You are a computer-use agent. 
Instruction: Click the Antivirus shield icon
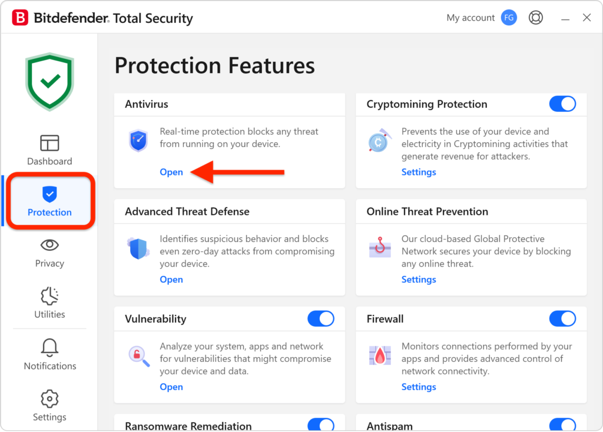pyautogui.click(x=138, y=141)
